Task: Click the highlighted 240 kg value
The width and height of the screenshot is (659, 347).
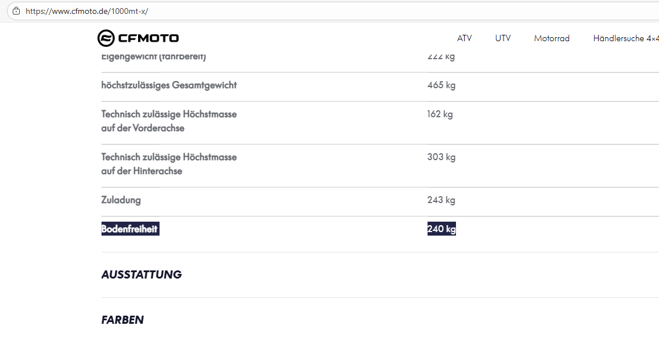Action: pos(441,229)
